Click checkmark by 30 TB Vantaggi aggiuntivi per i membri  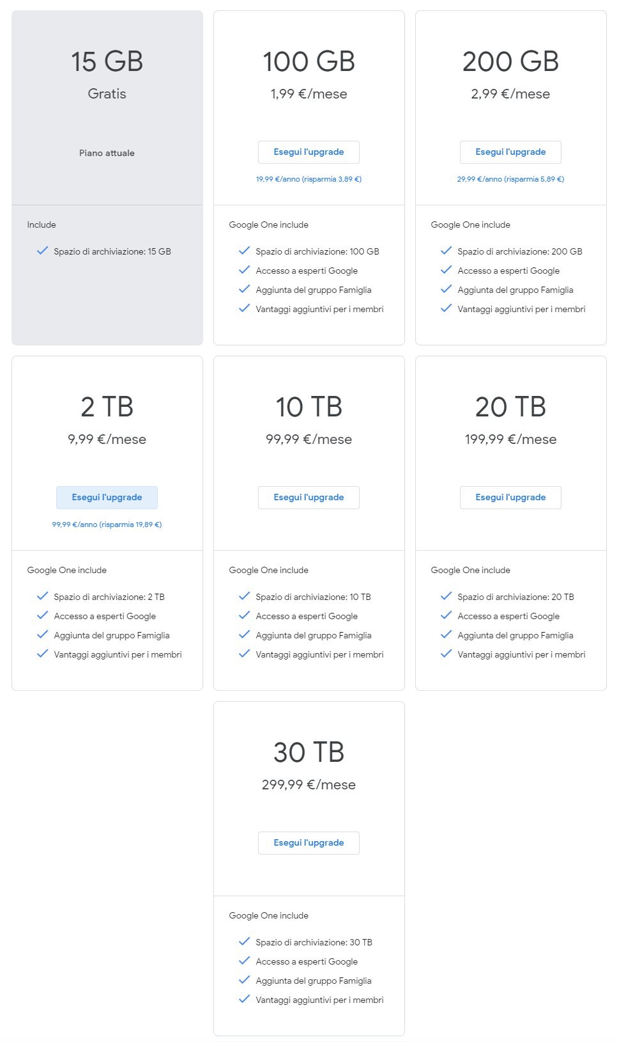coord(244,999)
